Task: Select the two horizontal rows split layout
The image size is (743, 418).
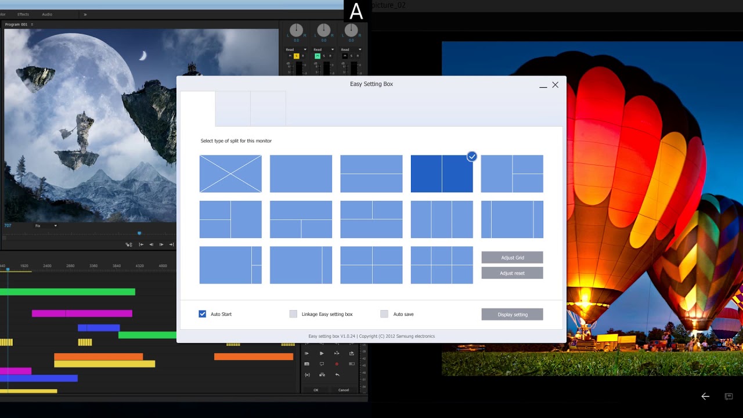Action: coord(371,174)
